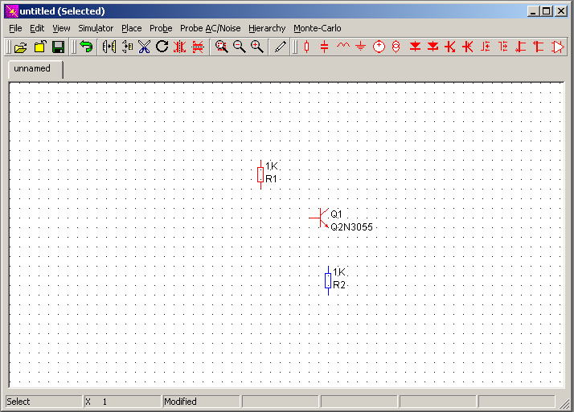
Task: Open the File menu
Action: point(15,28)
